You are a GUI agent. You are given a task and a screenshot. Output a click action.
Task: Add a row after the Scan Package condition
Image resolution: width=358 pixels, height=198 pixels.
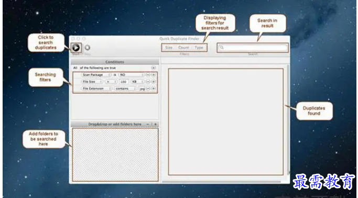pyautogui.click(x=154, y=75)
